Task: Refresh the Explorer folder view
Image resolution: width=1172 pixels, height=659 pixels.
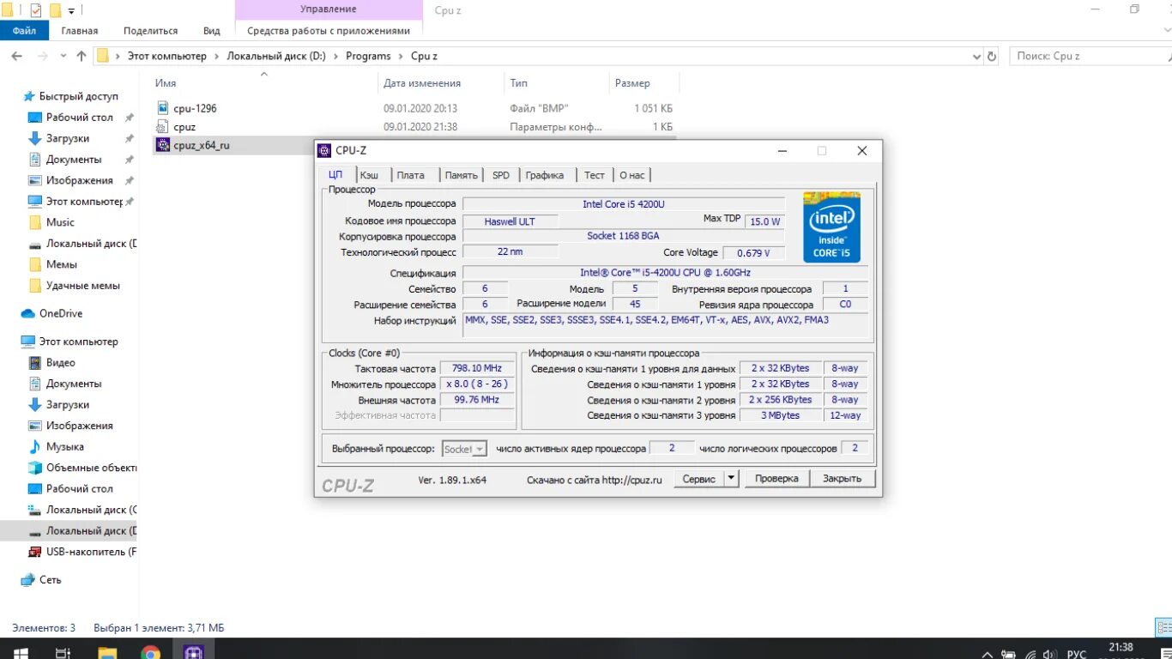Action: coord(993,57)
